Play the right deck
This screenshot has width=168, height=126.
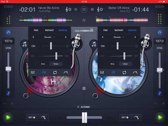(x=160, y=117)
